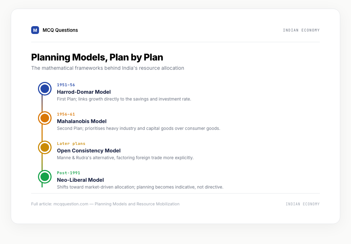Click the Indian Economy label in footer
The image size is (351, 244).
[303, 204]
